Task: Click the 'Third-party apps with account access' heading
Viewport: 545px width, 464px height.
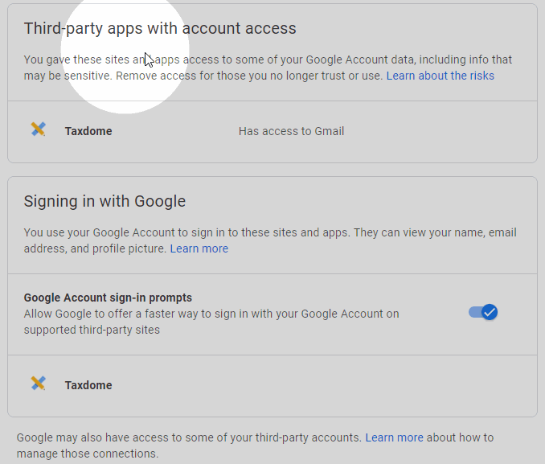Action: click(160, 28)
